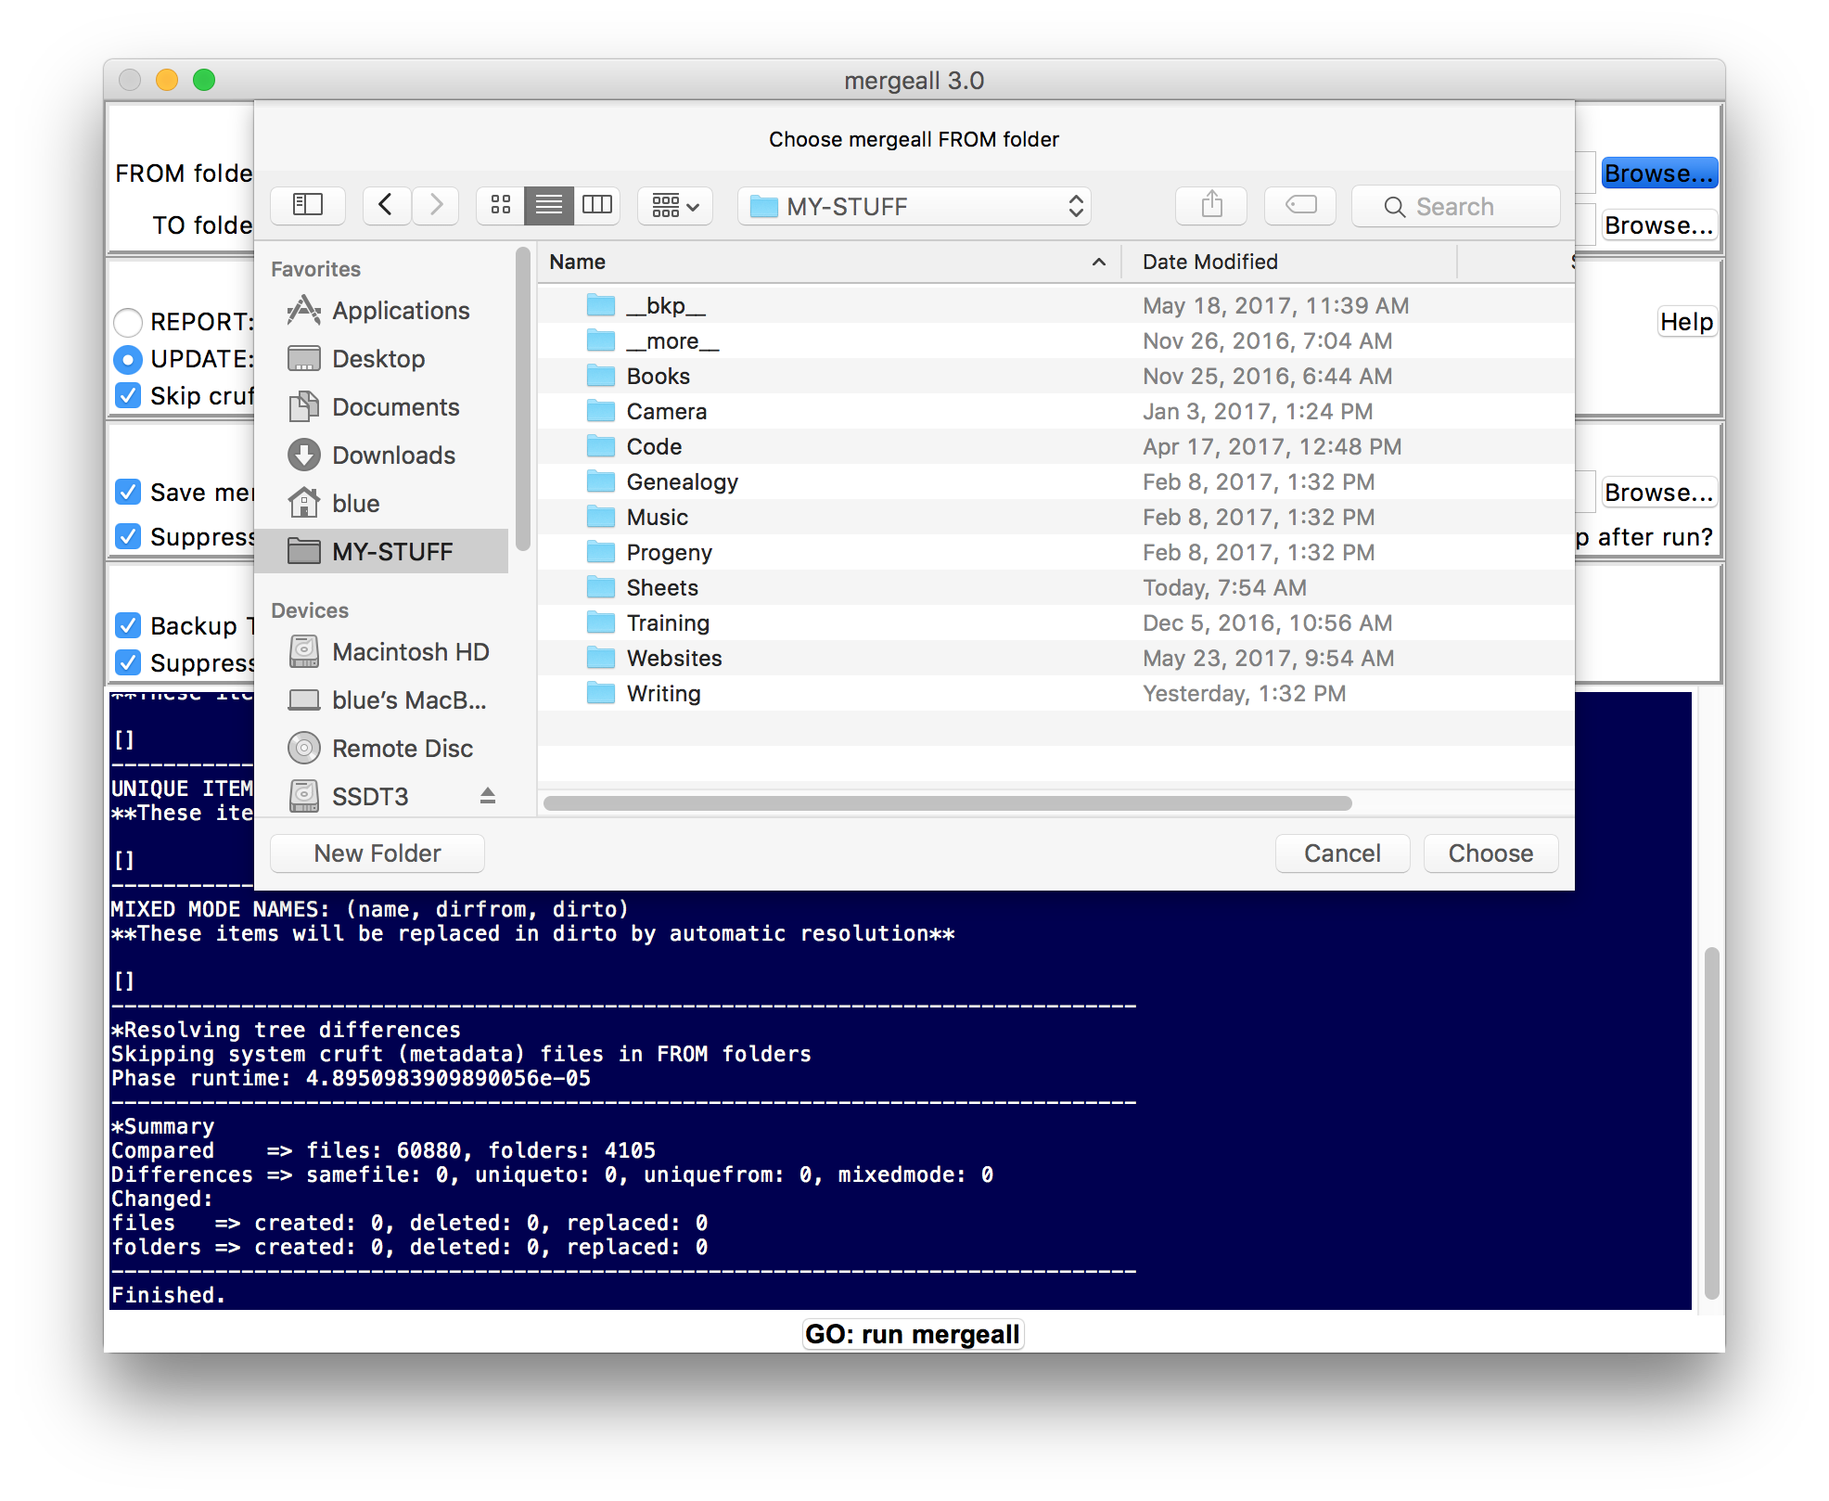
Task: Go back with the left arrow
Action: click(x=387, y=205)
